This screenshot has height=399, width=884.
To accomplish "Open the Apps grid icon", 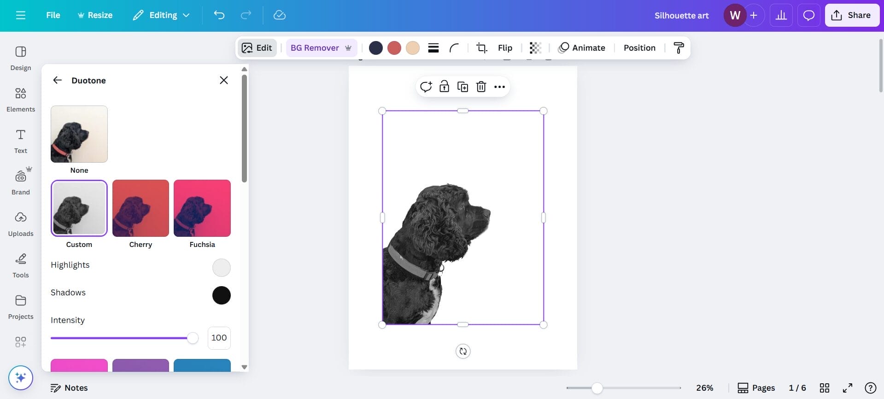I will (x=21, y=342).
